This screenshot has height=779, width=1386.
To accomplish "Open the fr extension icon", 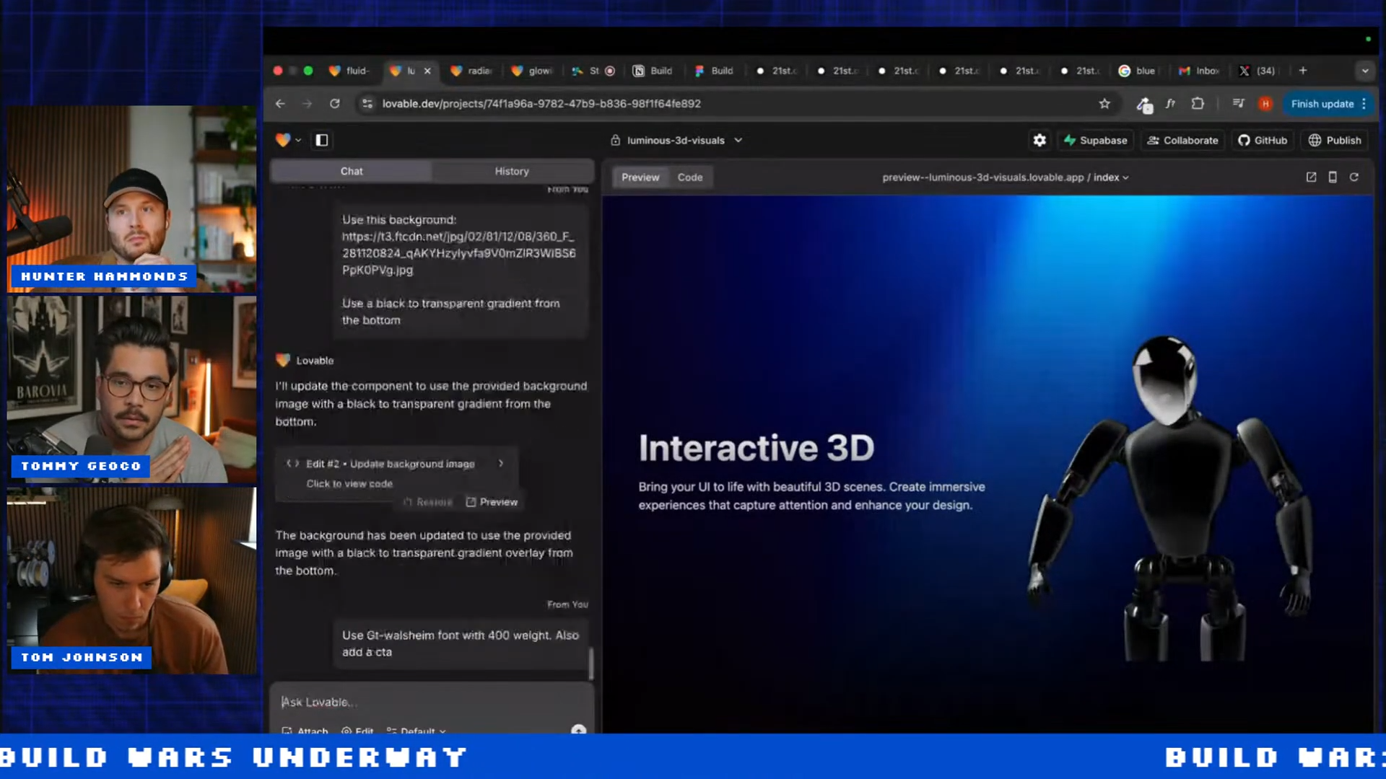I will click(x=1170, y=104).
